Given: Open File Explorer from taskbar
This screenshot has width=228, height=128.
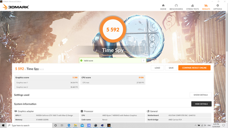Looking at the screenshot, I should pyautogui.click(x=75, y=125).
